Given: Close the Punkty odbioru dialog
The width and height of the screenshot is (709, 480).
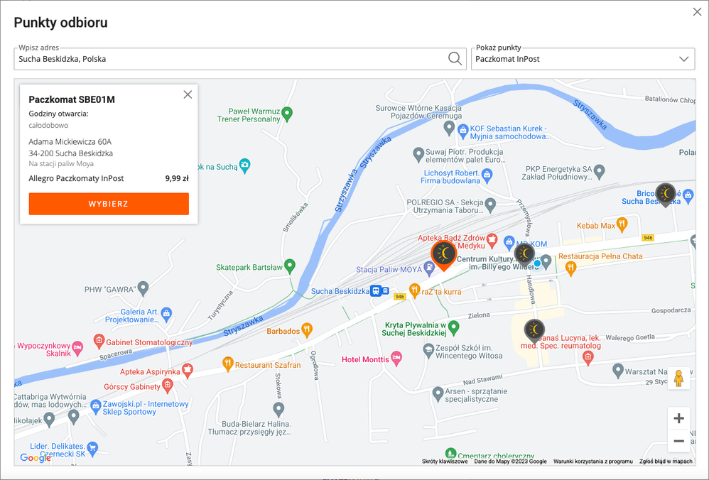Looking at the screenshot, I should pos(697,12).
